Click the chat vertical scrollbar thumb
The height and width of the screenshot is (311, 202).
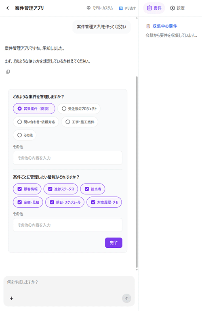(137, 172)
